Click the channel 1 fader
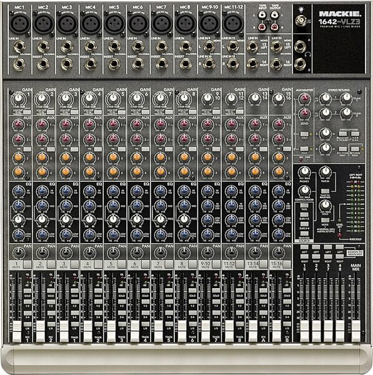The image size is (373, 375). (x=17, y=331)
